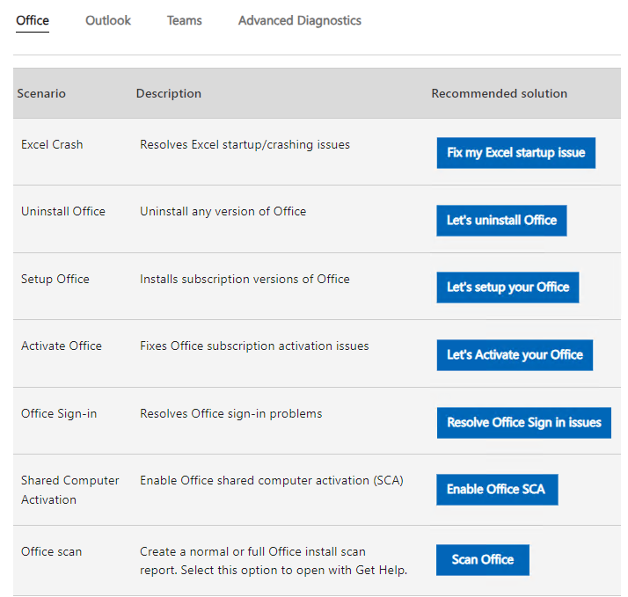628x597 pixels.
Task: Select the Description column header
Action: click(x=169, y=93)
